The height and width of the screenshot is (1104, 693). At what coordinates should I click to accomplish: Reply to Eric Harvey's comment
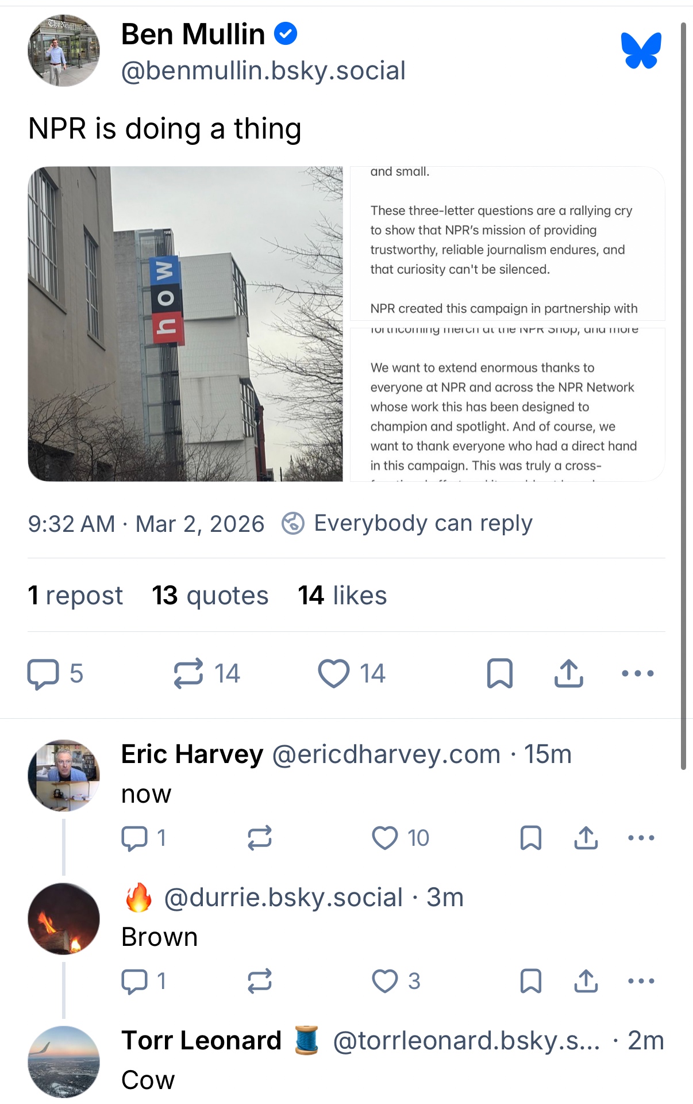point(144,838)
